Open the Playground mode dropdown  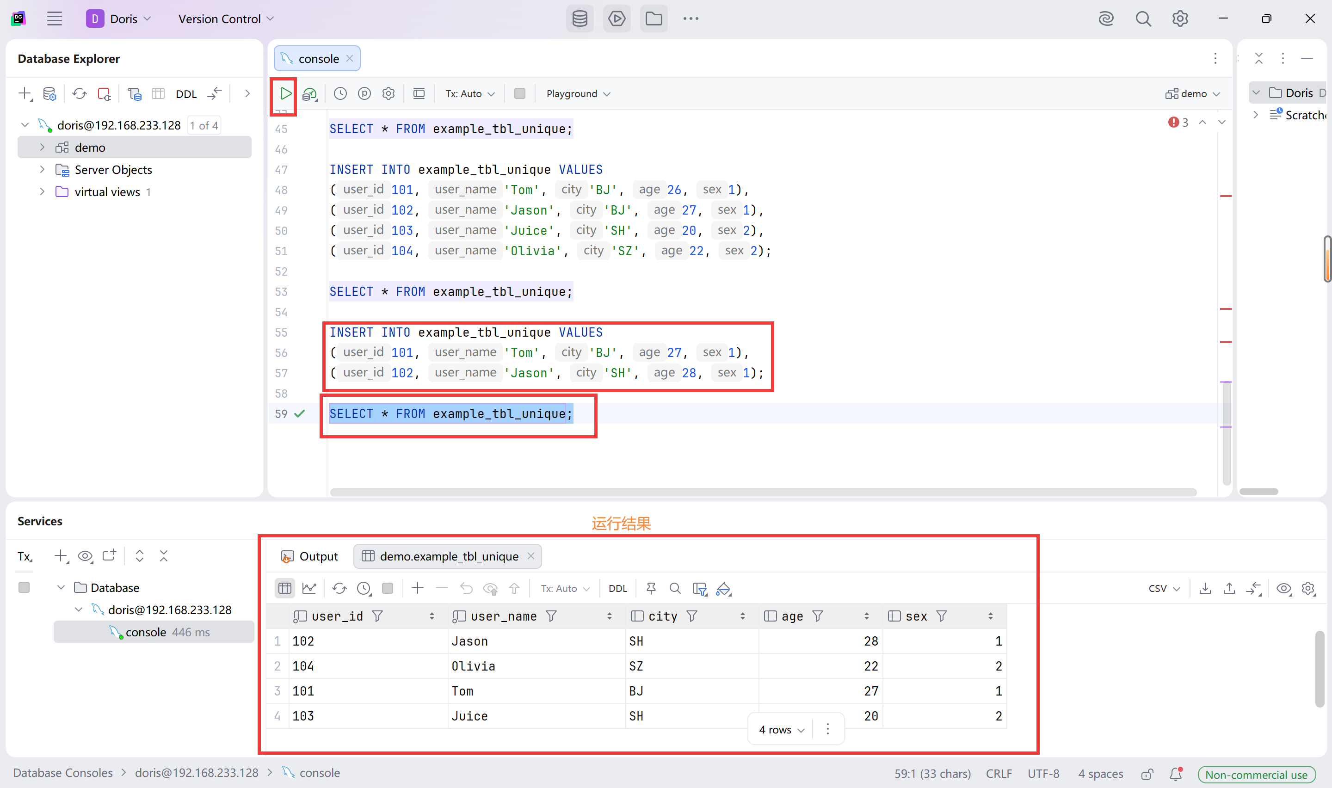[x=578, y=93]
